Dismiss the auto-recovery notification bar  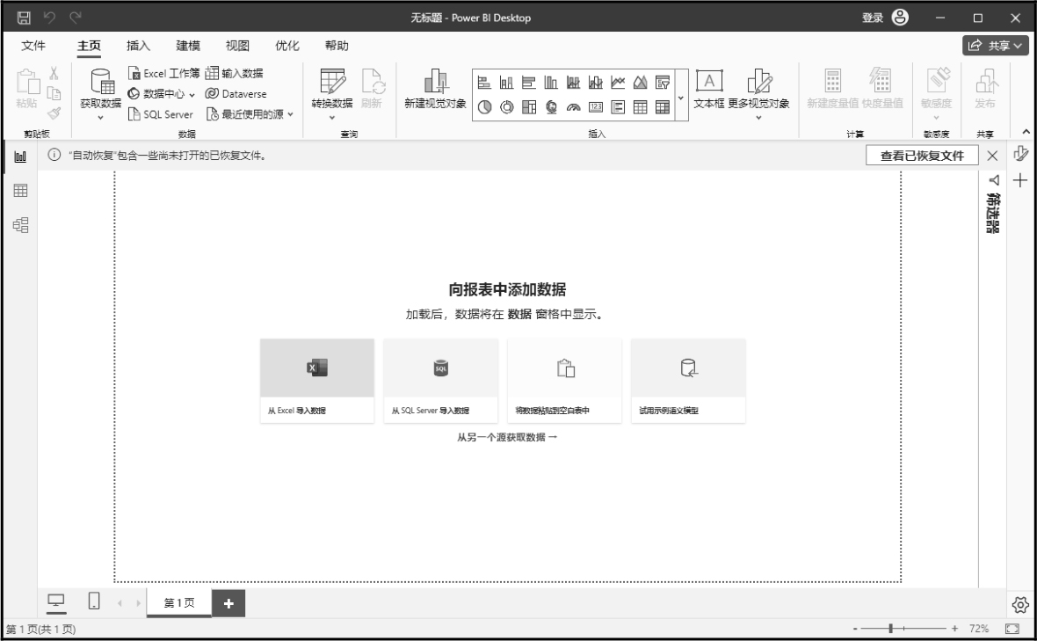992,156
